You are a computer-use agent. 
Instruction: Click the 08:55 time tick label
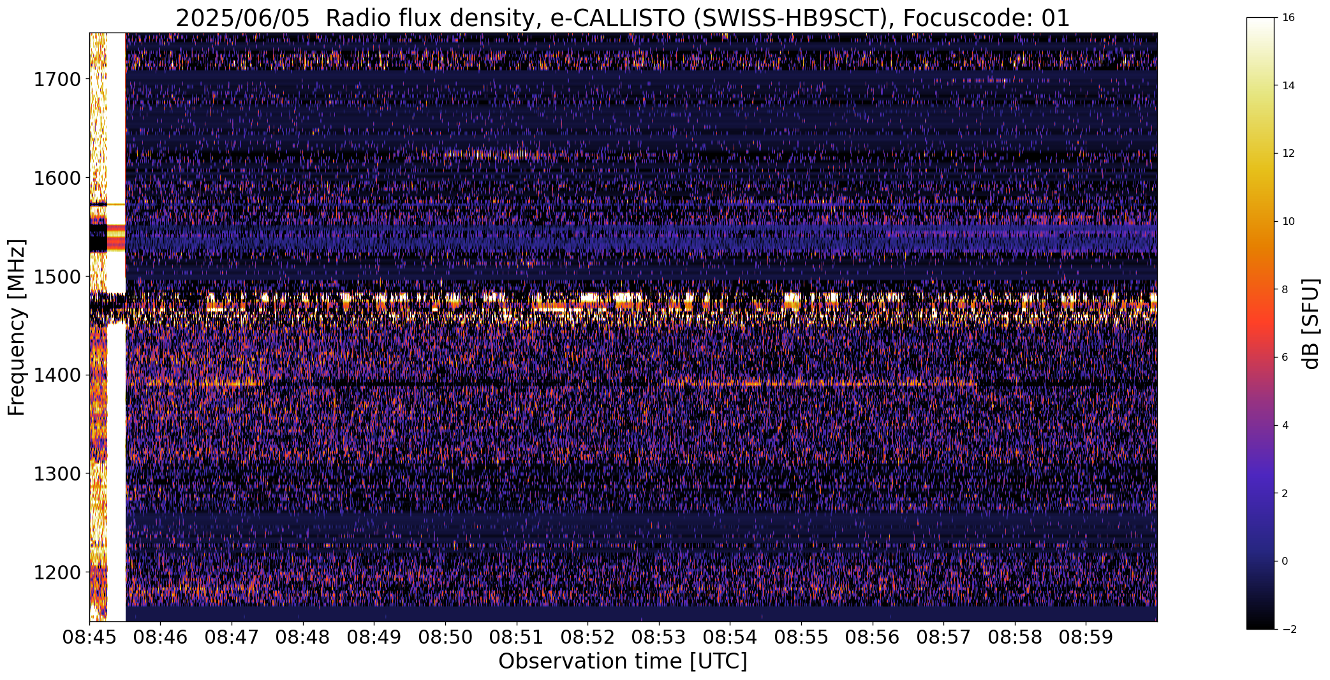point(801,637)
